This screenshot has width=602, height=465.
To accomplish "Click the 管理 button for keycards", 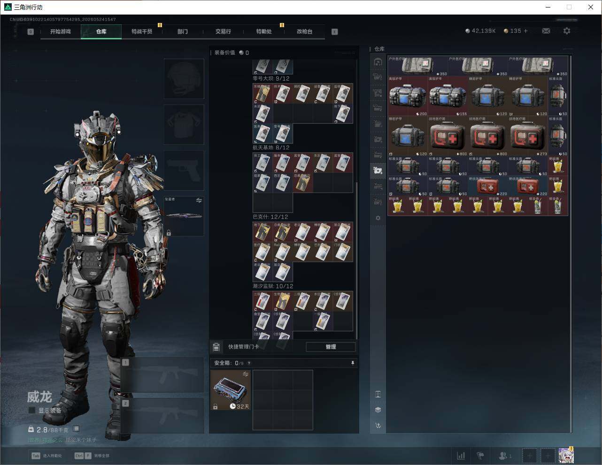I will coord(331,347).
